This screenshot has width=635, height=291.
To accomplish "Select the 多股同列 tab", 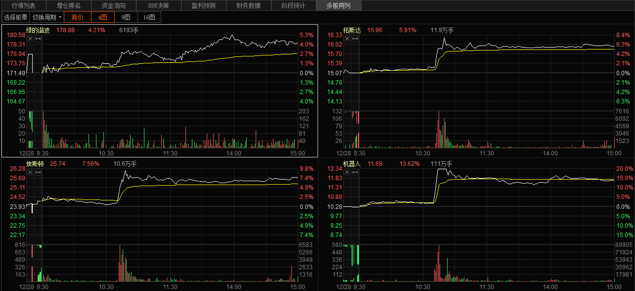I will pyautogui.click(x=338, y=6).
